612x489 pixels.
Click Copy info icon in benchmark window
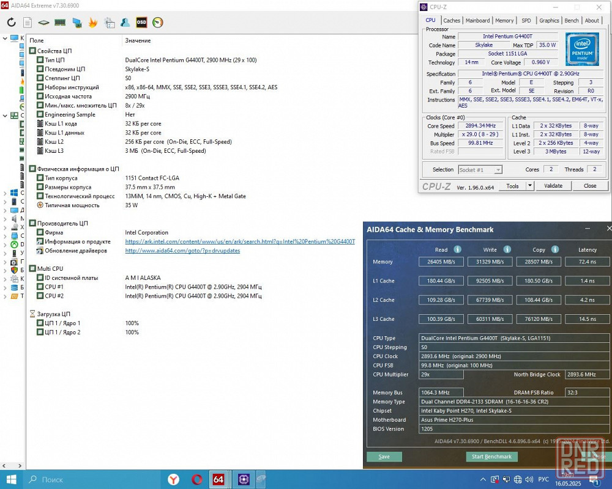pyautogui.click(x=555, y=249)
